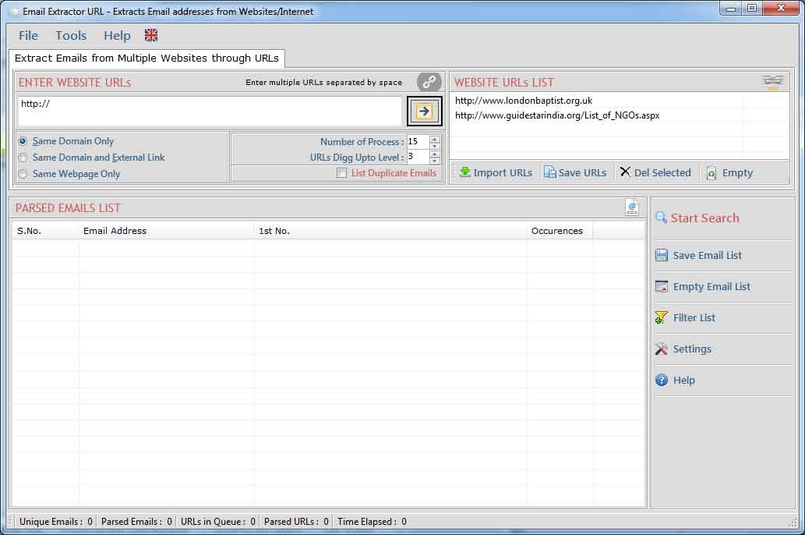
Task: Click Parsed Emails status entry
Action: point(136,522)
